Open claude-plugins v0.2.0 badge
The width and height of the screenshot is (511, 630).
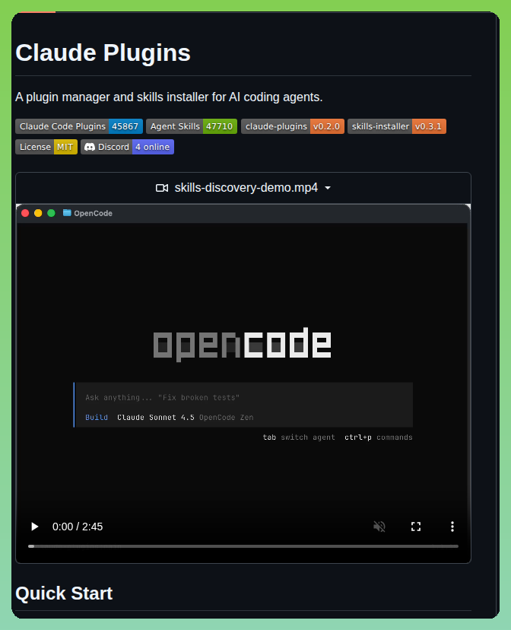coord(293,126)
